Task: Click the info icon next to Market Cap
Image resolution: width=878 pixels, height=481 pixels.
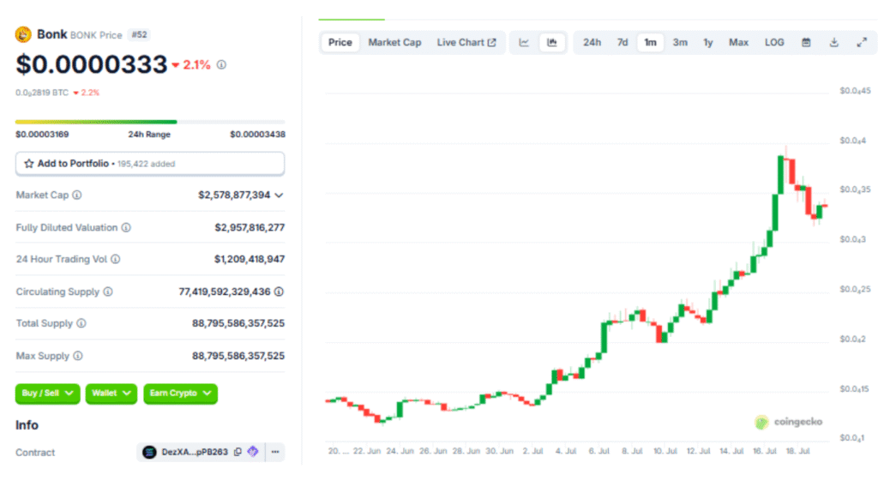Action: [77, 195]
